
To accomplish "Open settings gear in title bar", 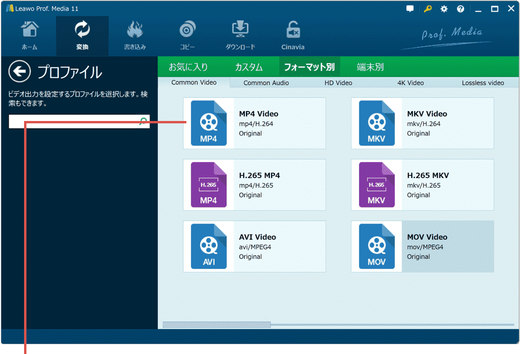I will (x=444, y=9).
